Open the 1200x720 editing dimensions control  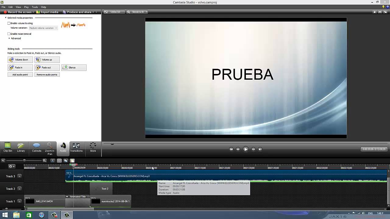pyautogui.click(x=114, y=12)
